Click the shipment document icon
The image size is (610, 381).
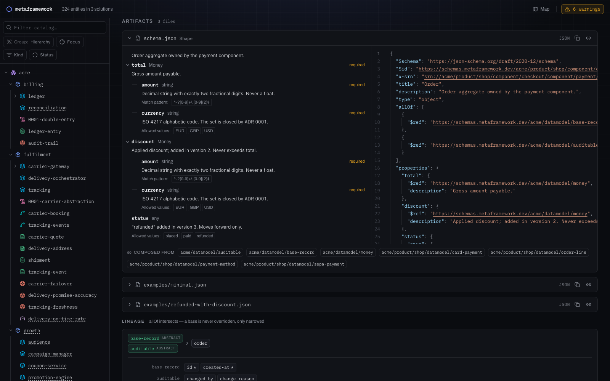tap(22, 260)
